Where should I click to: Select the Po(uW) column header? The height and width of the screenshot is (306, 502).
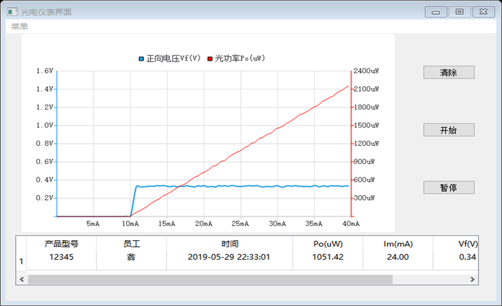pyautogui.click(x=328, y=244)
